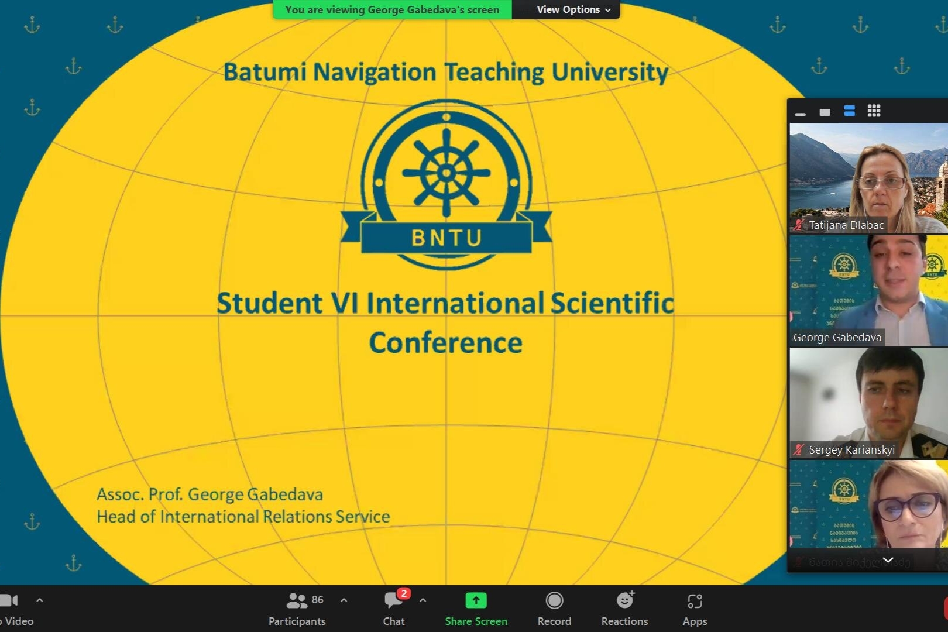
Task: Click the muted microphone icon on Sergey Karianskyi
Action: click(x=799, y=450)
